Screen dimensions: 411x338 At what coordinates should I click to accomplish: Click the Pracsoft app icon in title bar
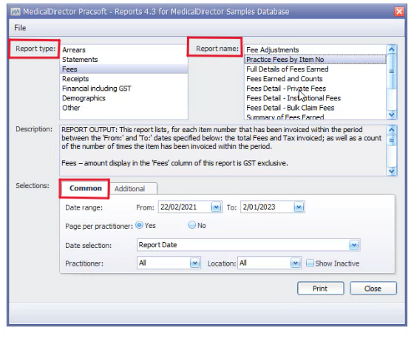[x=16, y=12]
